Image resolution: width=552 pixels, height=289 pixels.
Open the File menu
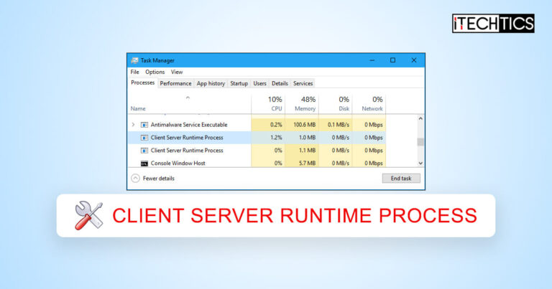[x=134, y=72]
